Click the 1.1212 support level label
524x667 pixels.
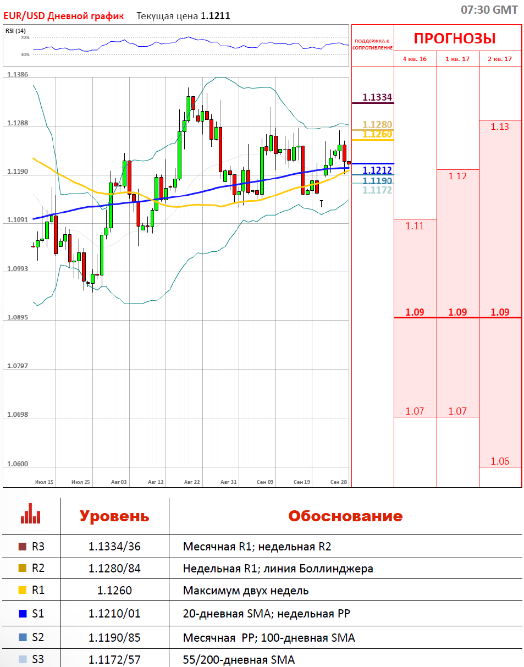377,170
